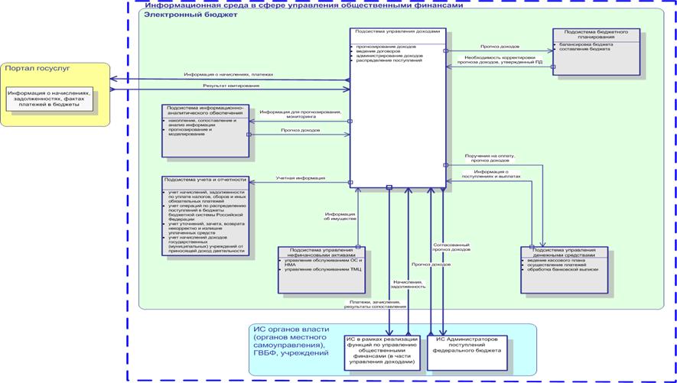Select the 'Подсистема бюджетного планирования' block
Image resolution: width=677 pixels, height=383 pixels.
point(595,52)
